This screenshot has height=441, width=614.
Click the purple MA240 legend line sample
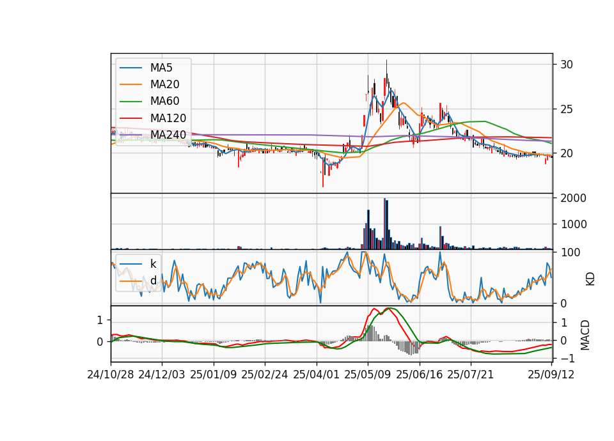130,135
